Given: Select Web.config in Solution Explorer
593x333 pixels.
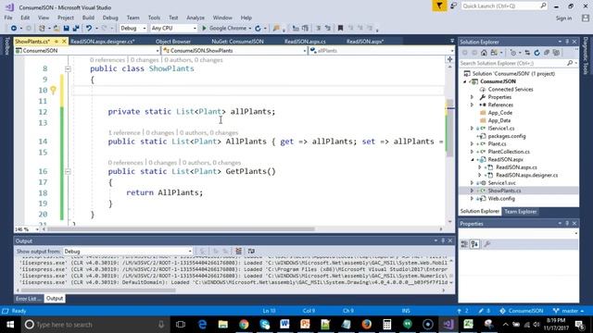Looking at the screenshot, I should (501, 199).
